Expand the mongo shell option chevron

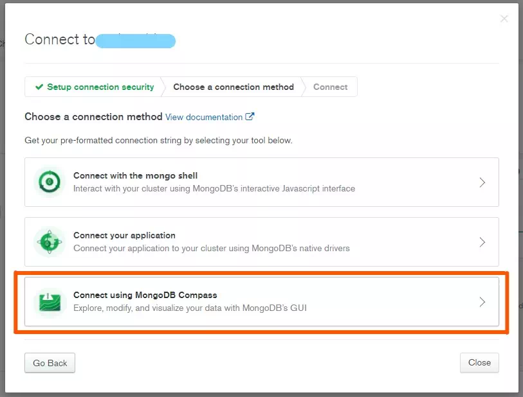point(482,182)
